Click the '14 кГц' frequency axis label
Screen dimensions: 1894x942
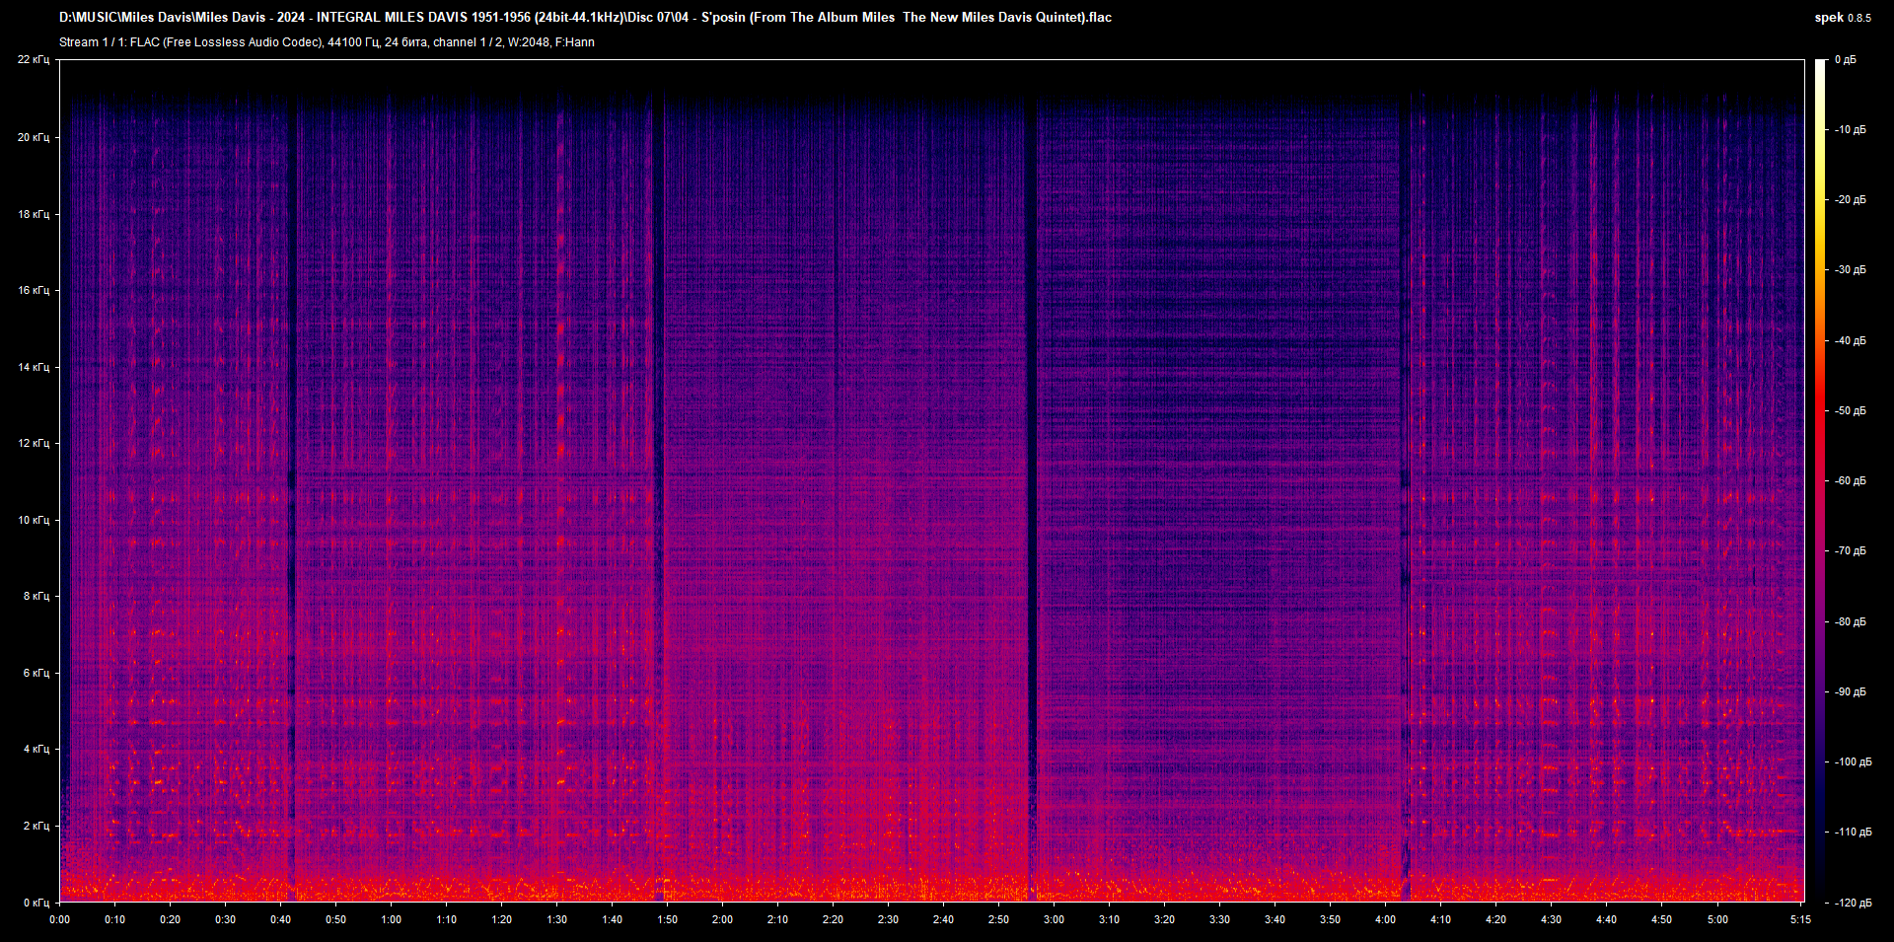pos(34,367)
